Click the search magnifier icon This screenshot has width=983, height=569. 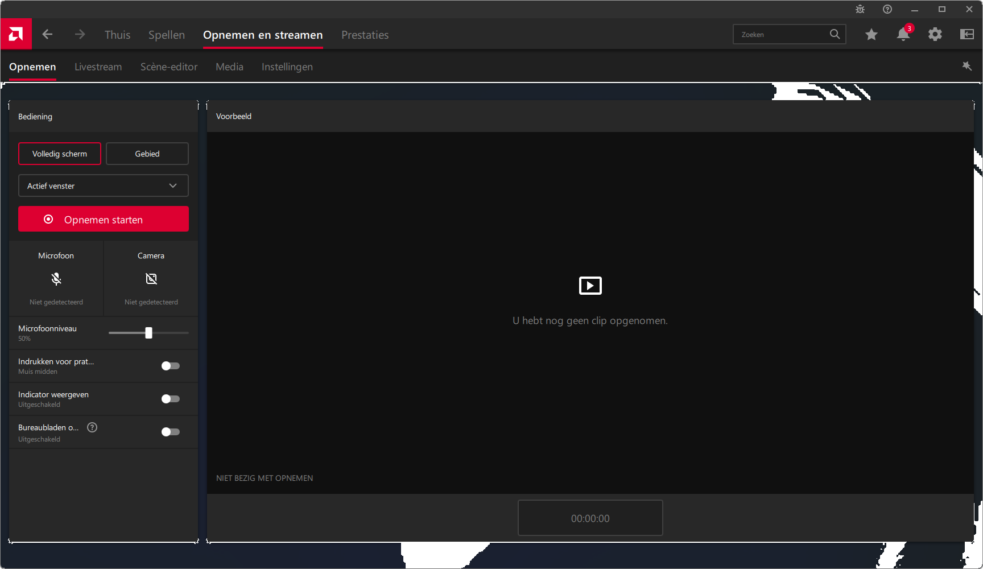[x=835, y=34]
